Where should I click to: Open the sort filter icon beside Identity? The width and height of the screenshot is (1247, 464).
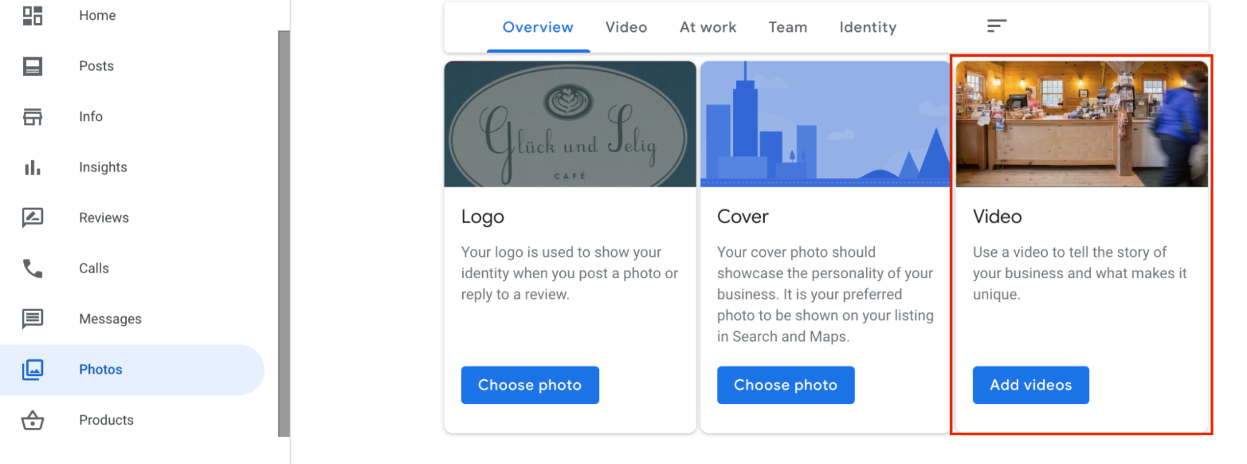point(996,26)
